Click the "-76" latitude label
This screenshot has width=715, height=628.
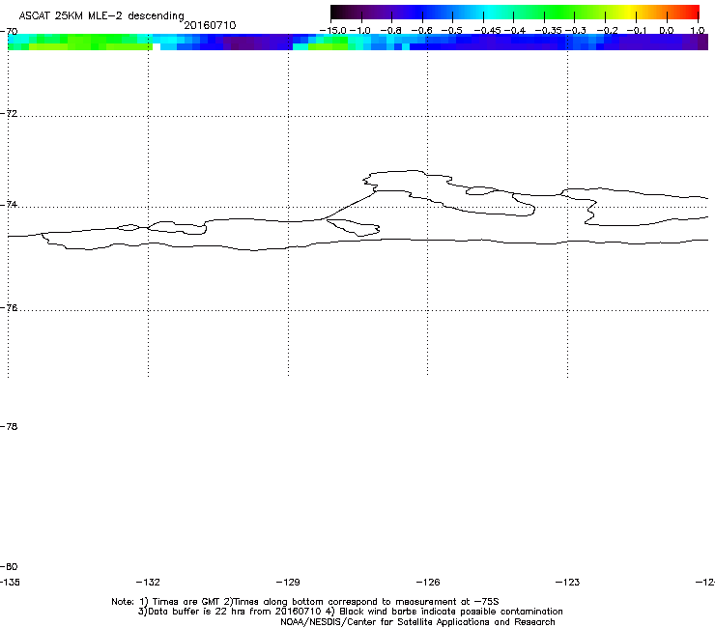(x=9, y=308)
